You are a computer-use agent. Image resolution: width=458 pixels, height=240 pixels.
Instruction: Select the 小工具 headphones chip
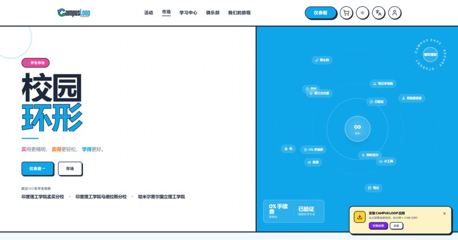click(x=386, y=161)
